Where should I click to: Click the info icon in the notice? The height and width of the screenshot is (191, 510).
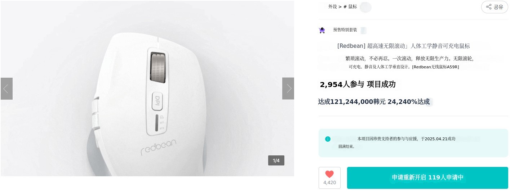pos(328,139)
